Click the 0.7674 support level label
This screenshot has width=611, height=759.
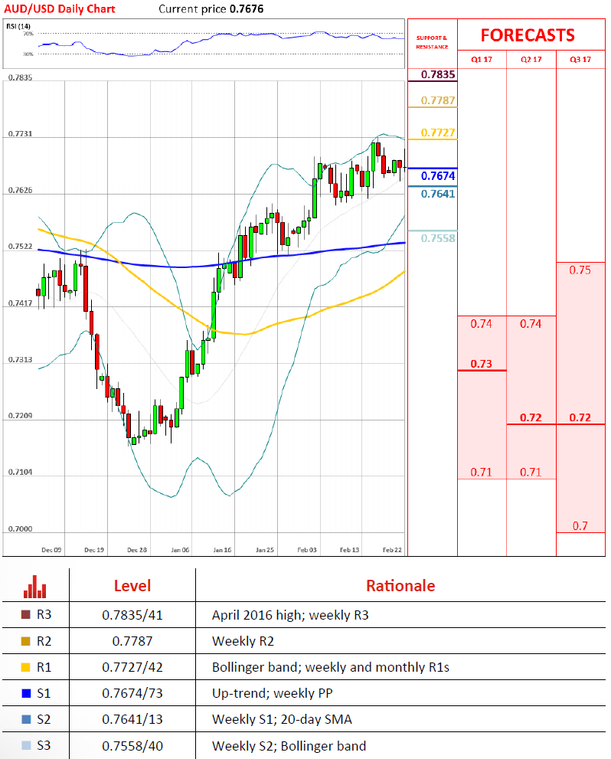tap(438, 175)
